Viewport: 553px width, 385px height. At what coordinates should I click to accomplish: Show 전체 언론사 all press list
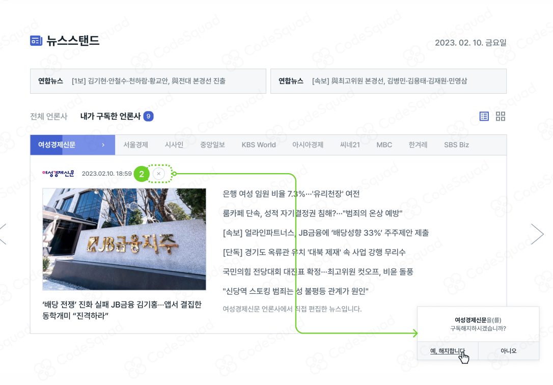pos(48,117)
